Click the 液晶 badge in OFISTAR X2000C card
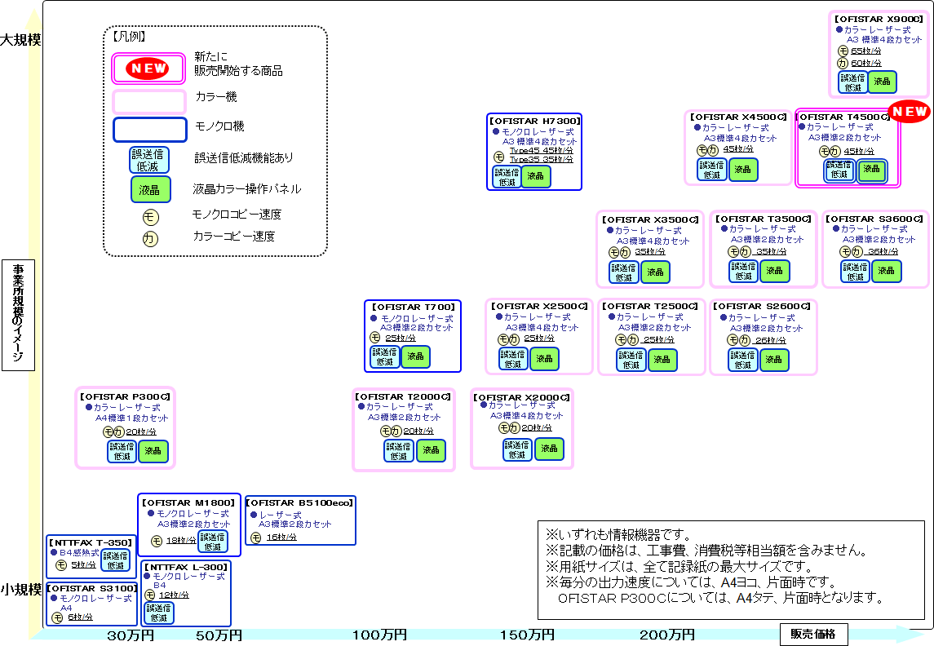Viewport: 934px width, 646px height. pos(549,449)
